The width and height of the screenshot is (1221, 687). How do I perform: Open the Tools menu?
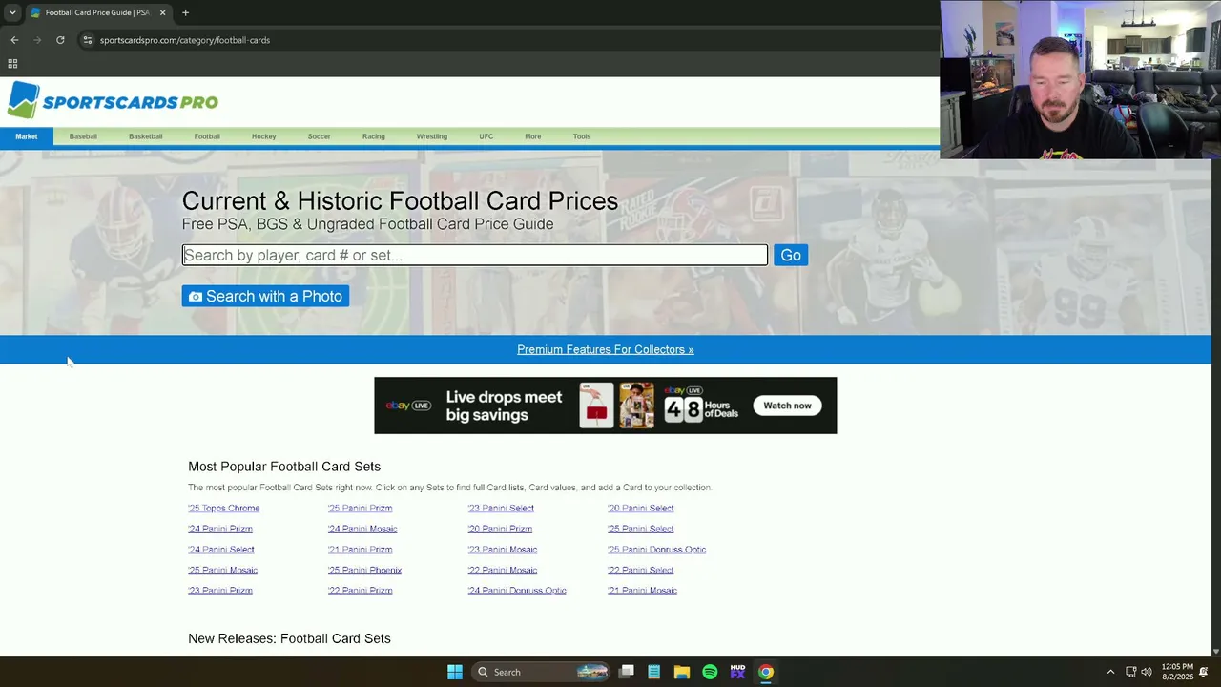coord(582,136)
